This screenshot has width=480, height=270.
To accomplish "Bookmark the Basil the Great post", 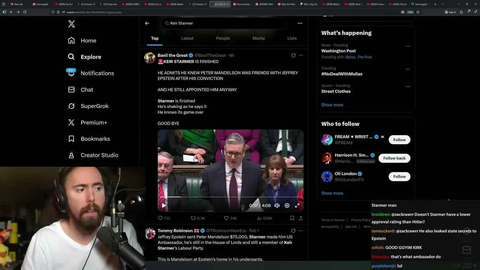I will pyautogui.click(x=292, y=218).
